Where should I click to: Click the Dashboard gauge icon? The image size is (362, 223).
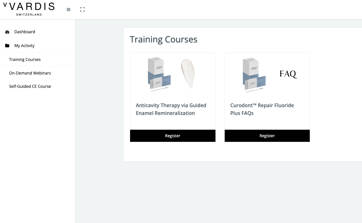click(7, 32)
